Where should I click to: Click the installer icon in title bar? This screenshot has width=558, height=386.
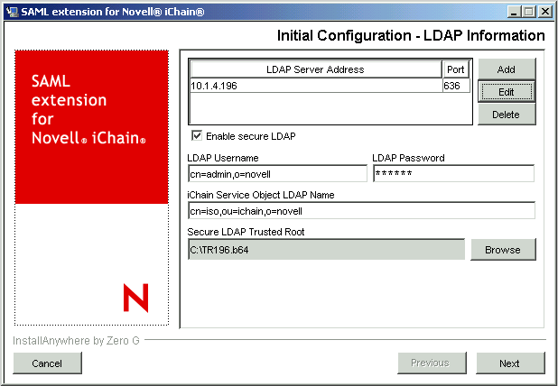(x=12, y=12)
